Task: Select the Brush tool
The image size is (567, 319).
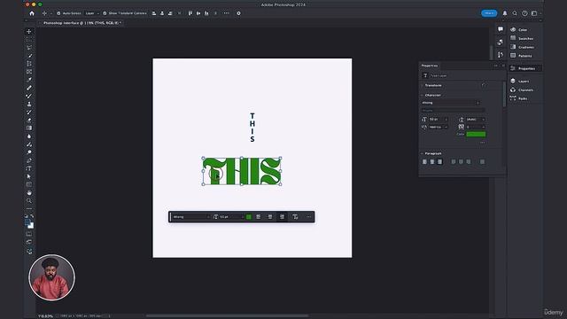Action: [29, 96]
